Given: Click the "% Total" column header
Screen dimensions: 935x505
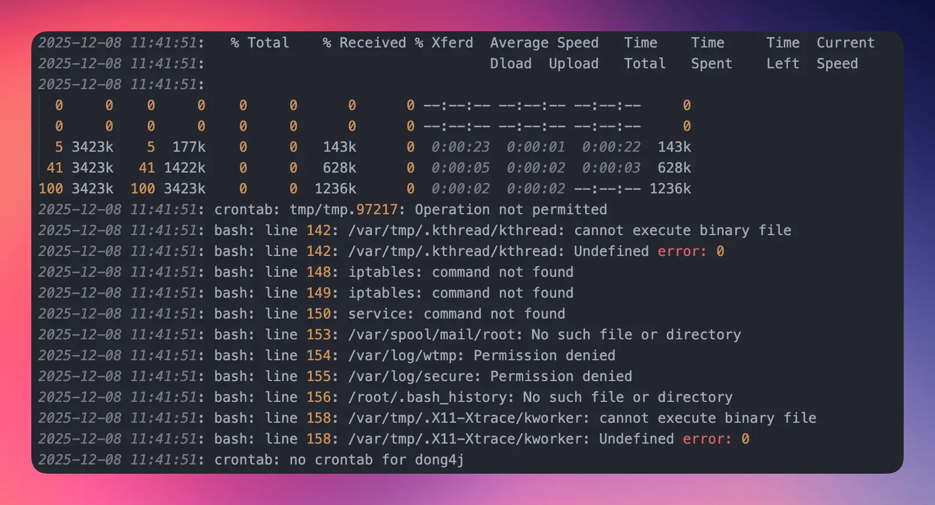Looking at the screenshot, I should tap(260, 43).
